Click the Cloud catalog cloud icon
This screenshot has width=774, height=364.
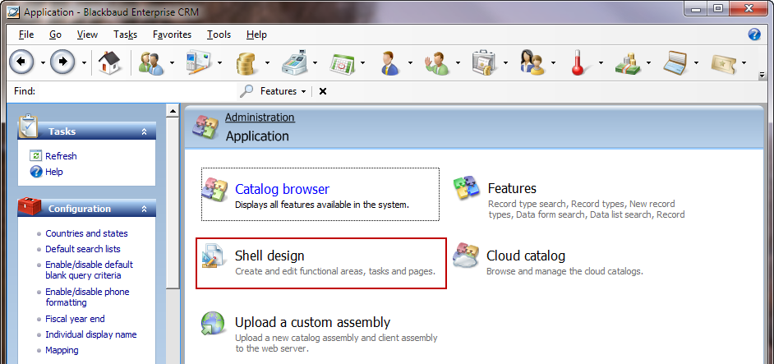467,256
